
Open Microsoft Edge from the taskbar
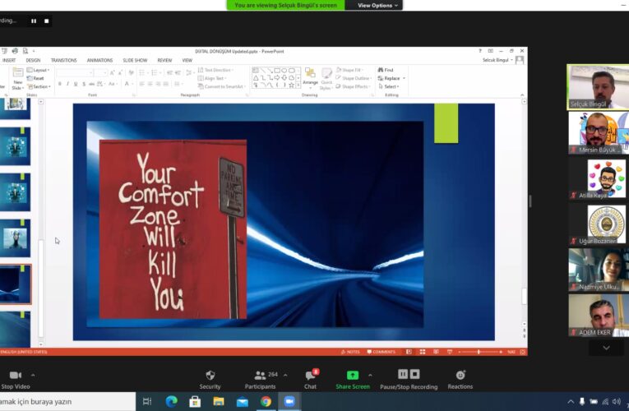tap(171, 401)
